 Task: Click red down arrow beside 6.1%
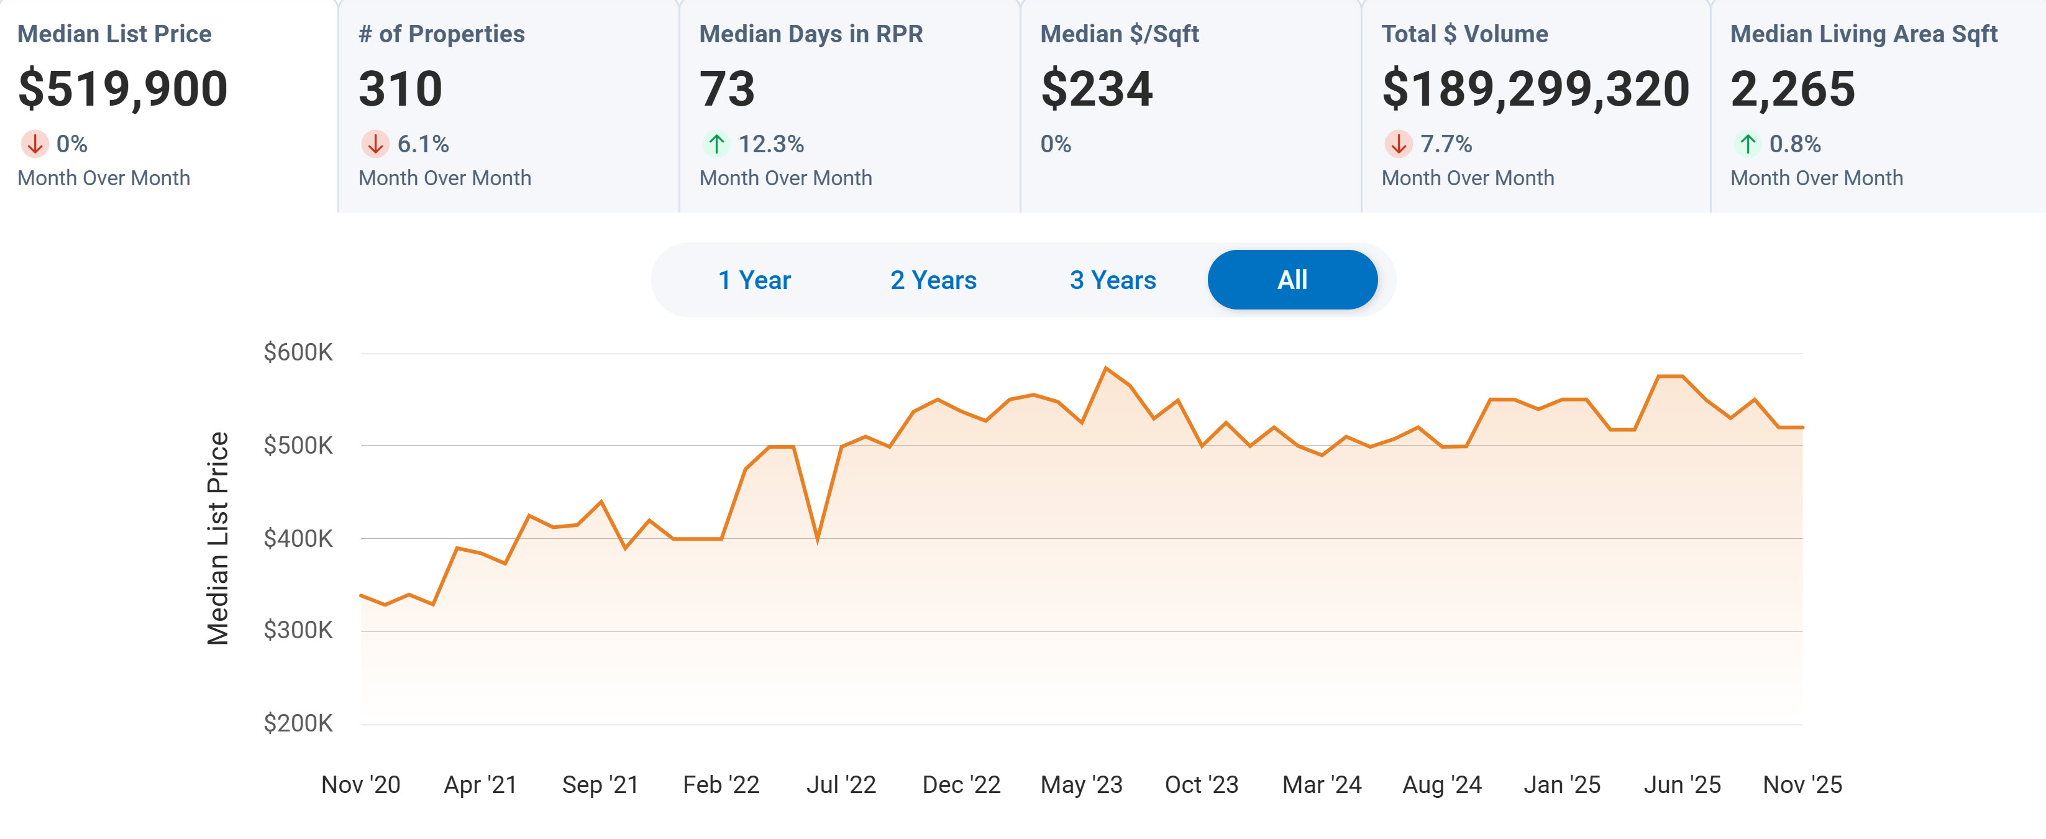[375, 144]
